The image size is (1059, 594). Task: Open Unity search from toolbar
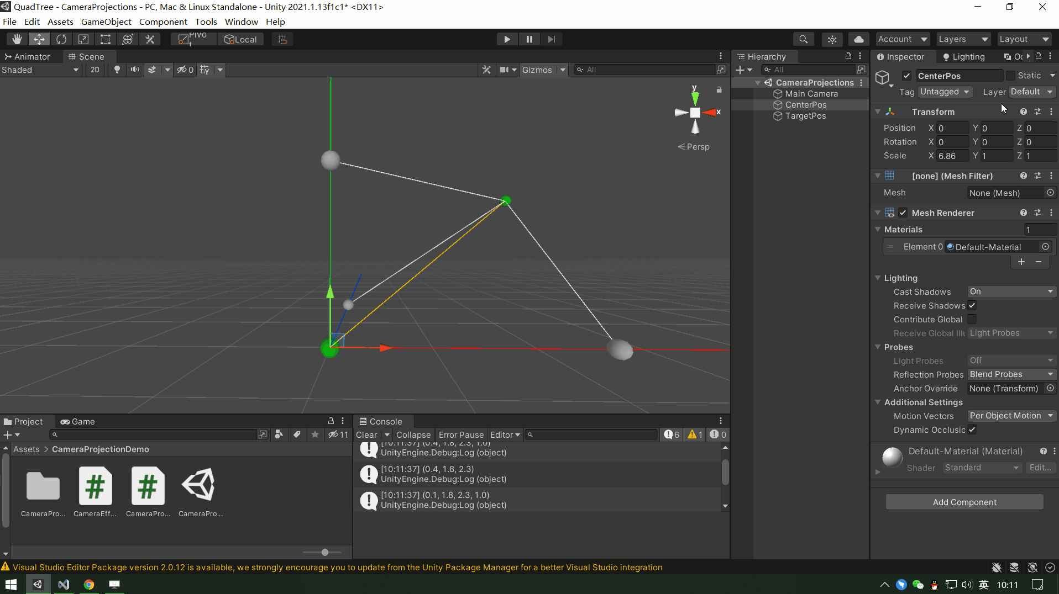[x=804, y=39]
